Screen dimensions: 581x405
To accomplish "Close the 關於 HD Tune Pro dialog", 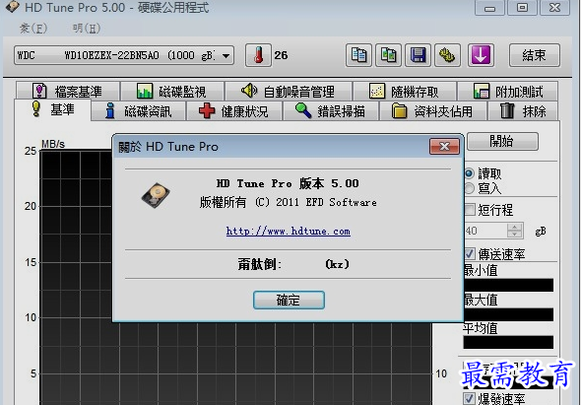I will pos(444,147).
